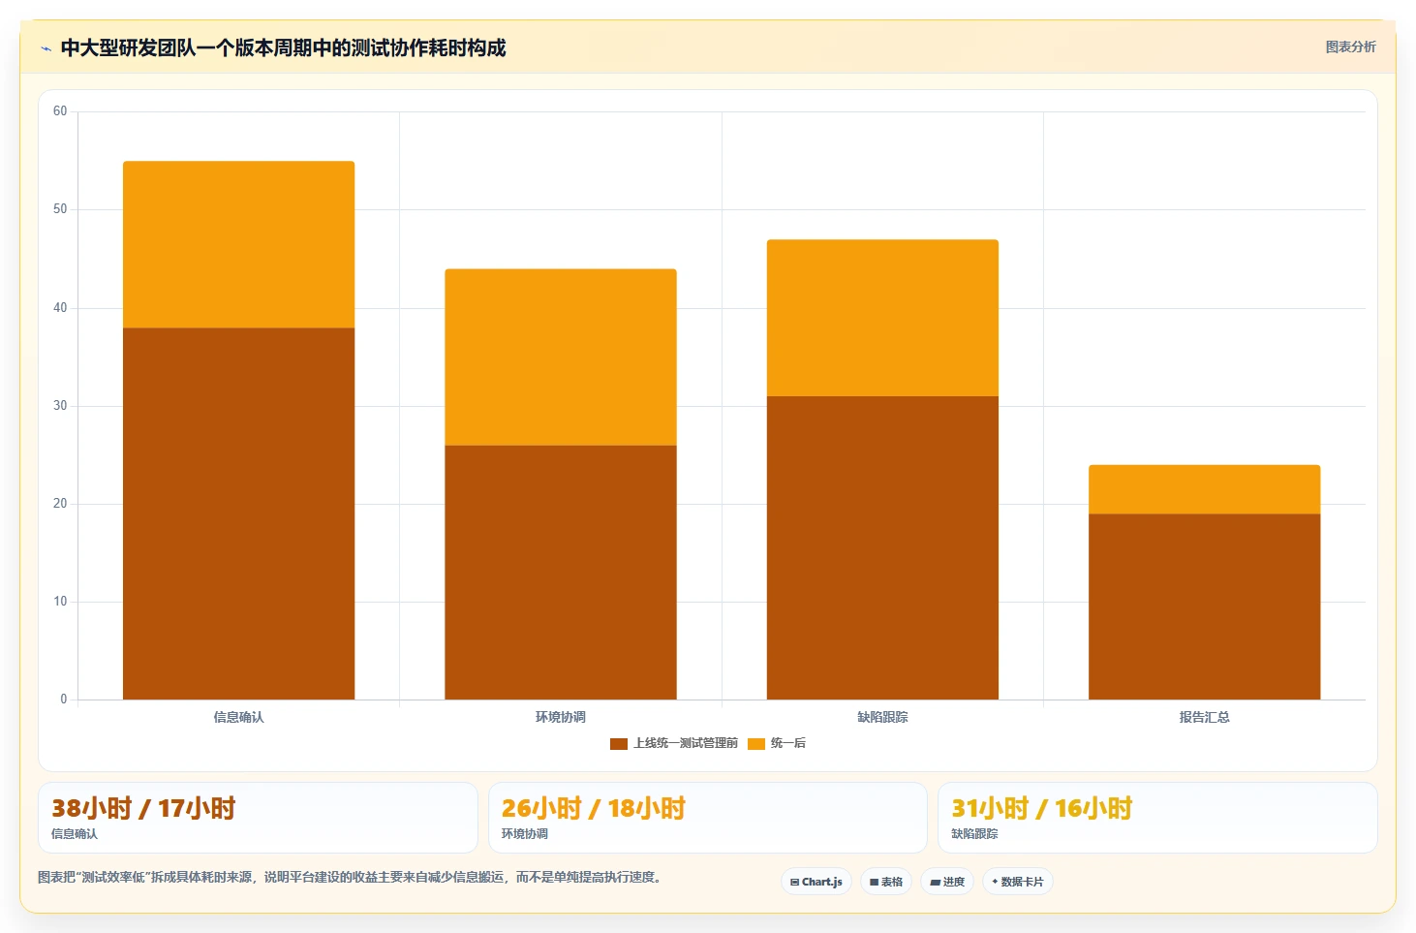Click the y-axis value 0
The height and width of the screenshot is (933, 1416).
pos(64,700)
